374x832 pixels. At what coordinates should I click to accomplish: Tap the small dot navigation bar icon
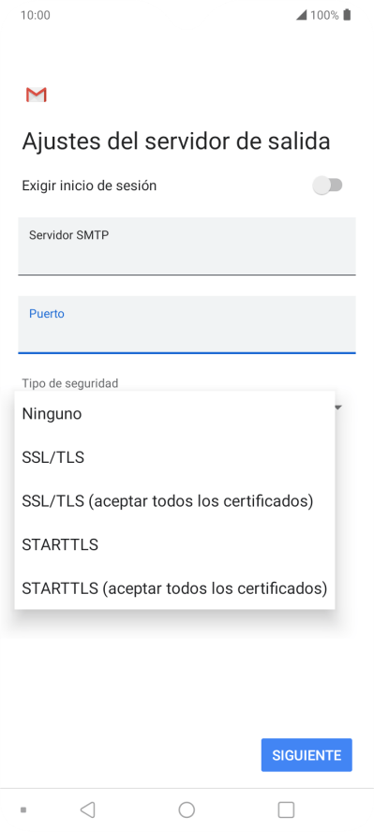23,810
